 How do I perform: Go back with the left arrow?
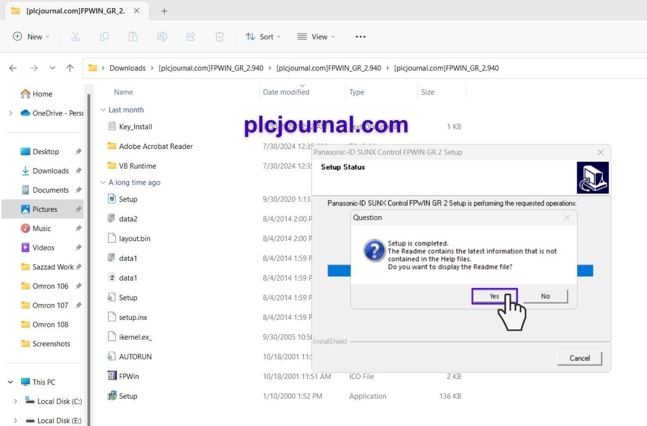[x=13, y=68]
